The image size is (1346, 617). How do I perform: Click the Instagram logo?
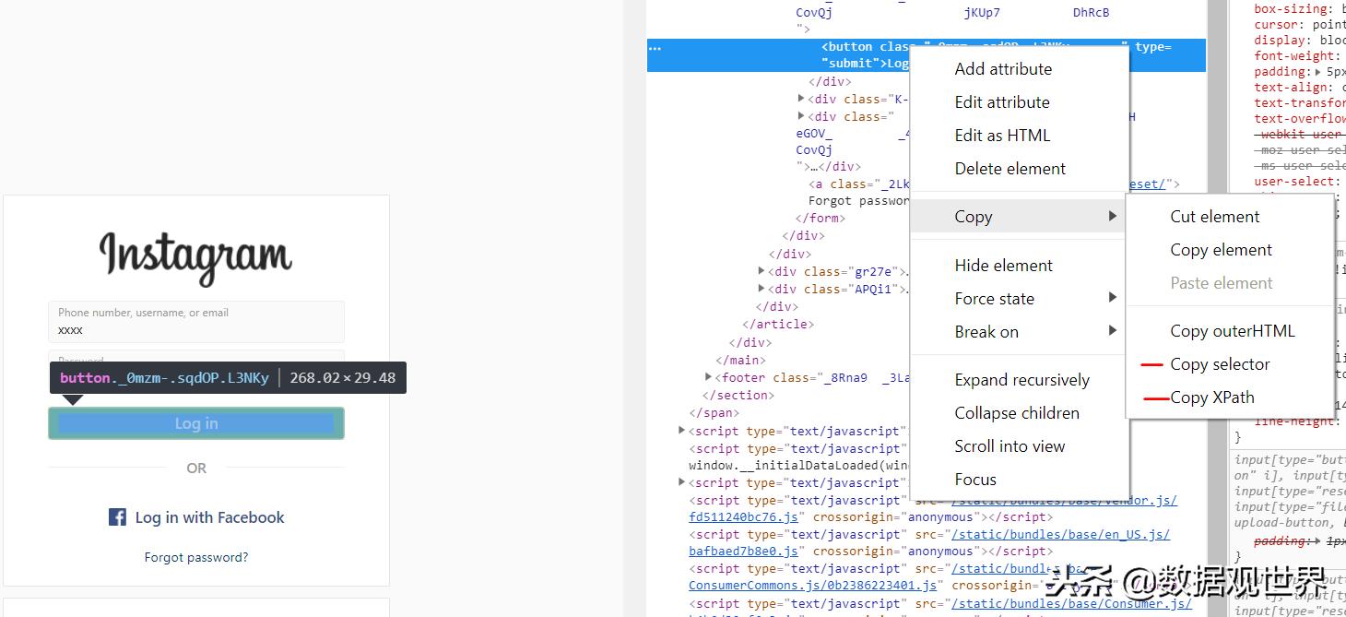[x=195, y=256]
